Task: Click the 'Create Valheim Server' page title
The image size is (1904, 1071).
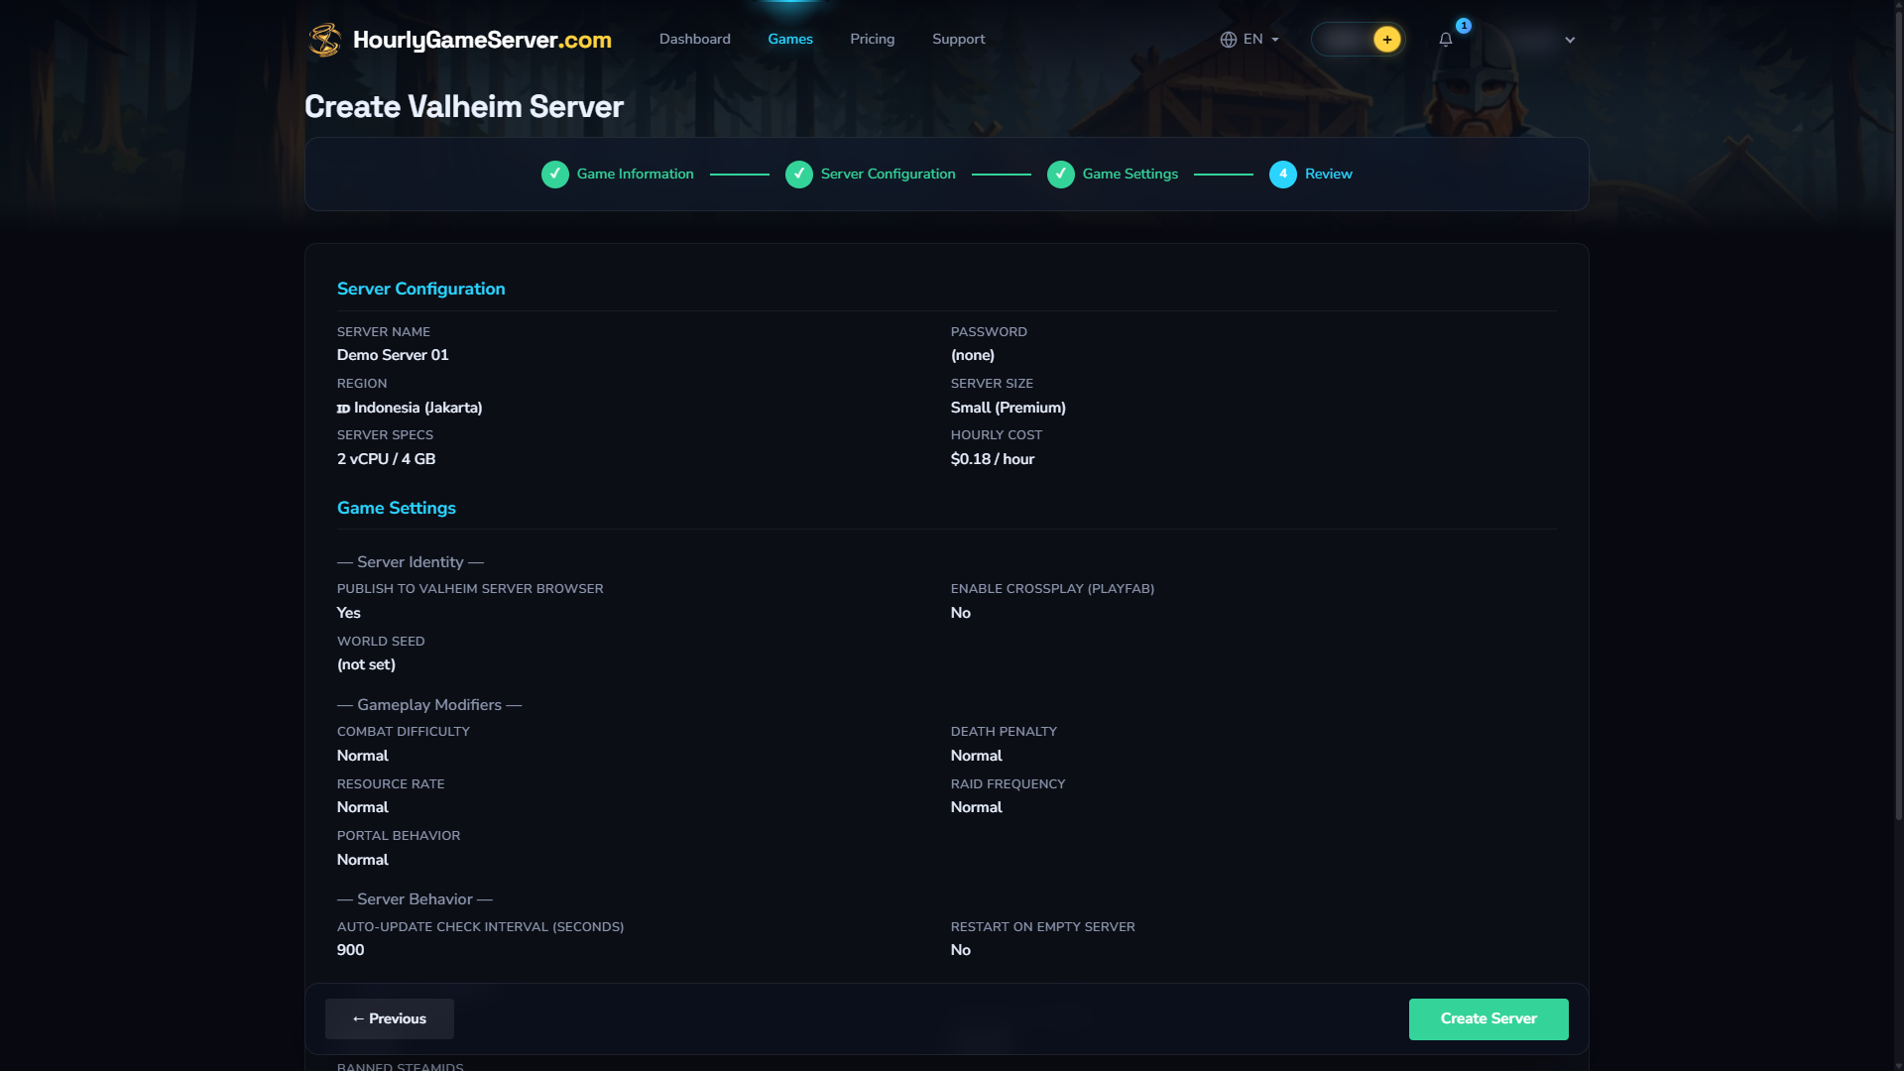Action: pyautogui.click(x=464, y=107)
